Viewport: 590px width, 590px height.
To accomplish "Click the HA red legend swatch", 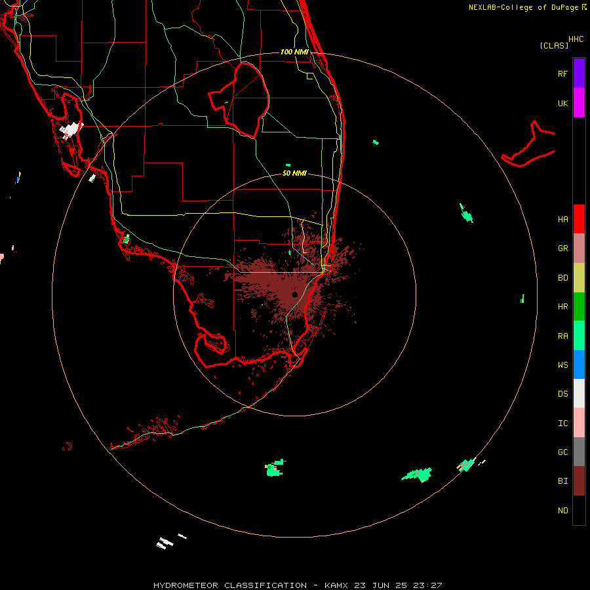I will coord(579,219).
